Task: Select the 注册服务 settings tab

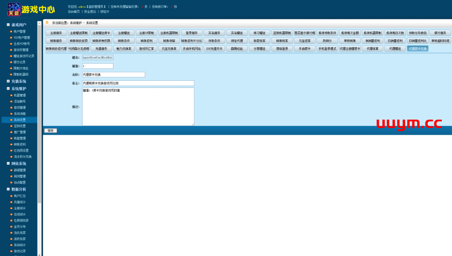Action: coord(56,33)
